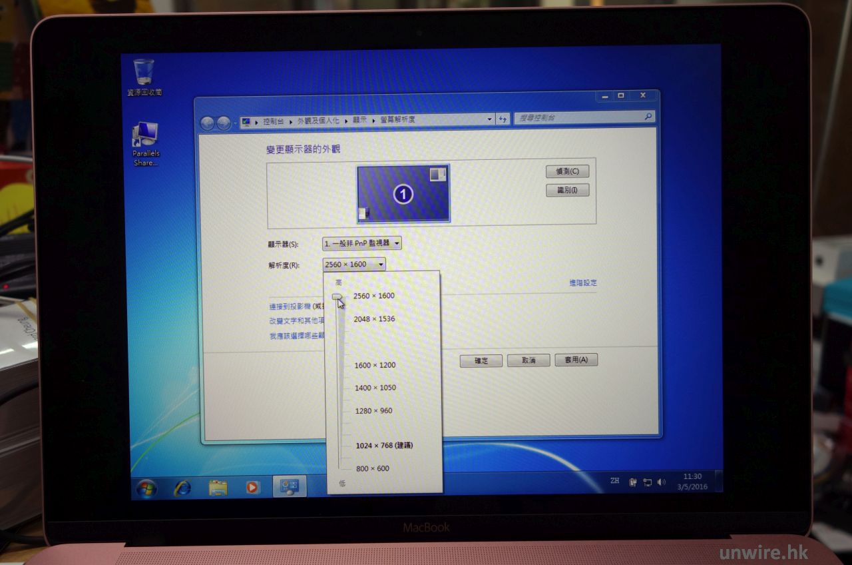Refresh the address bar location
Image resolution: width=852 pixels, height=565 pixels.
[x=503, y=119]
